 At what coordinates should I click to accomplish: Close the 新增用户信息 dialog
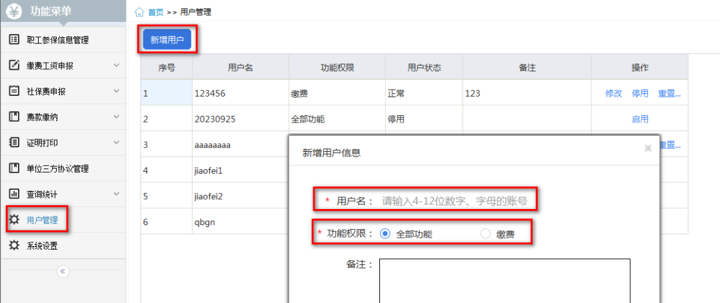pyautogui.click(x=648, y=148)
